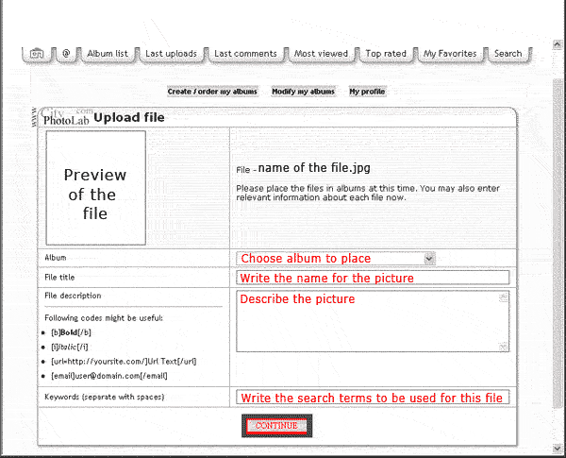Open the Modify my albums link
The image size is (566, 458).
click(303, 92)
